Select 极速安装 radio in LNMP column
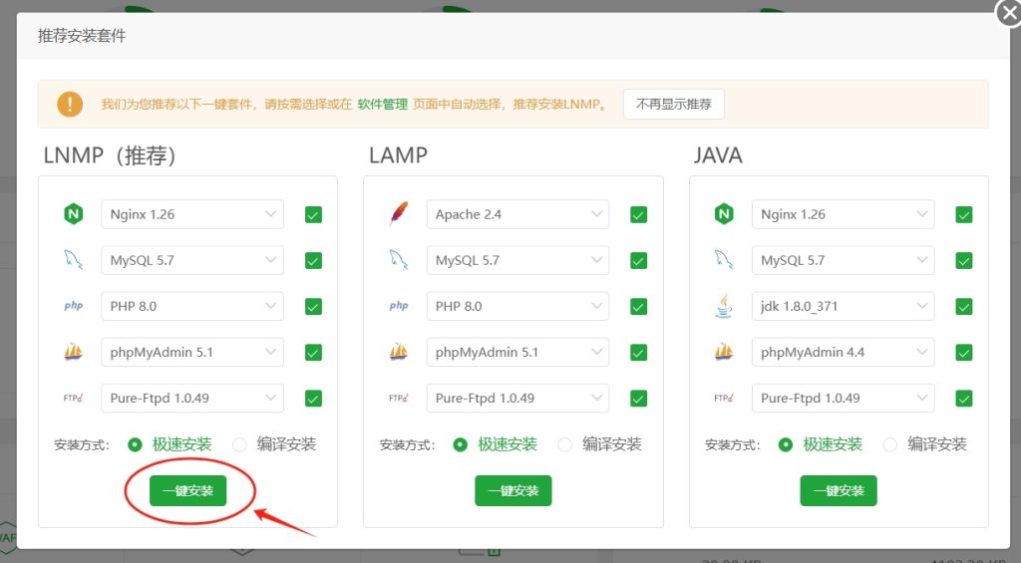This screenshot has height=563, width=1021. (x=135, y=444)
